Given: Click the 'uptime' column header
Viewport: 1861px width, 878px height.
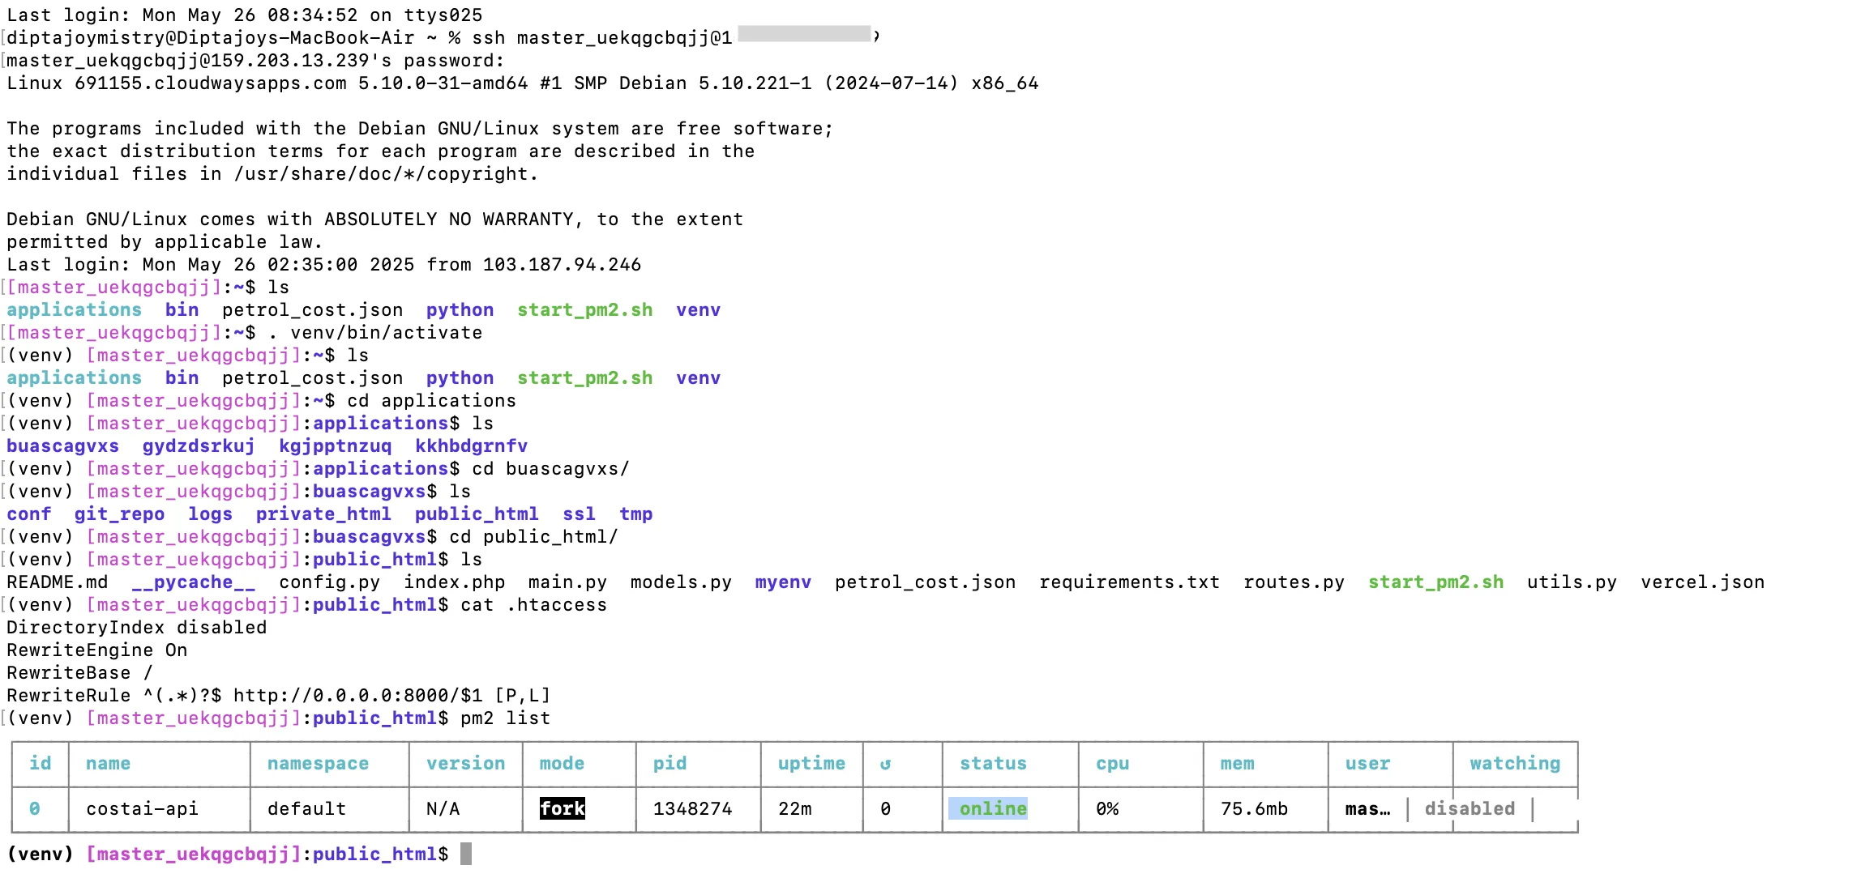Looking at the screenshot, I should [x=811, y=764].
